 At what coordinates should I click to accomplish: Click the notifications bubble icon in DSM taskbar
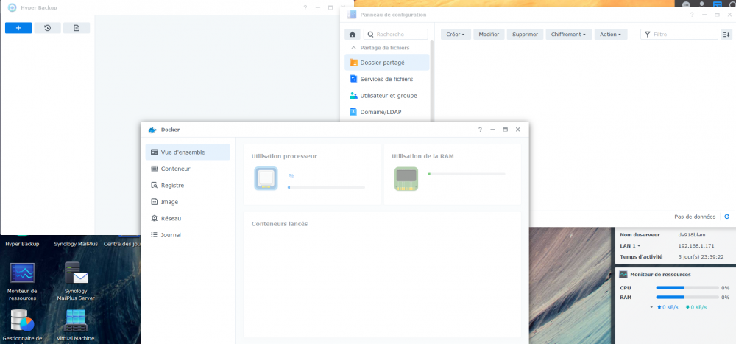686,4
